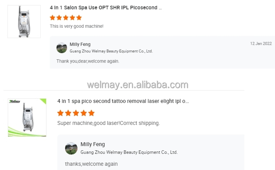Open the Guang Zhou Welmay company link under first reply
This screenshot has width=275, height=170.
[111, 51]
